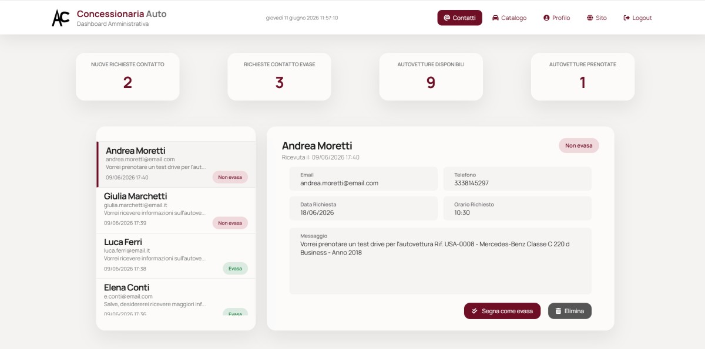This screenshot has width=705, height=349.
Task: Click Dashboard Amministrativa subtitle
Action: [x=113, y=24]
